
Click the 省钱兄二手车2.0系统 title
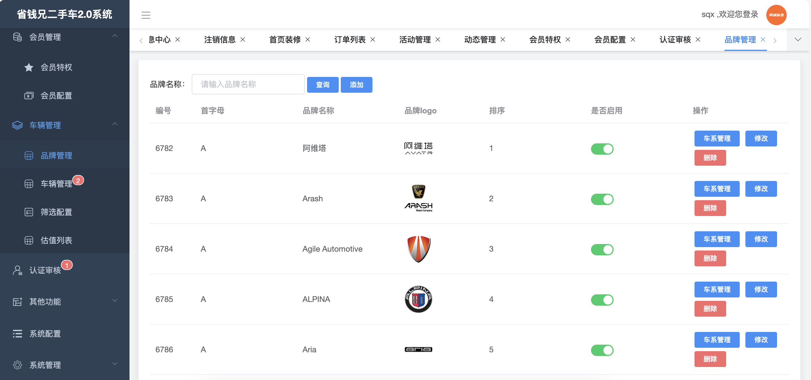(64, 14)
